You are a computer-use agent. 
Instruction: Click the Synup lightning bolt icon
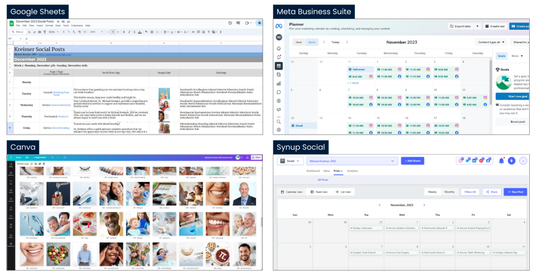(x=511, y=161)
